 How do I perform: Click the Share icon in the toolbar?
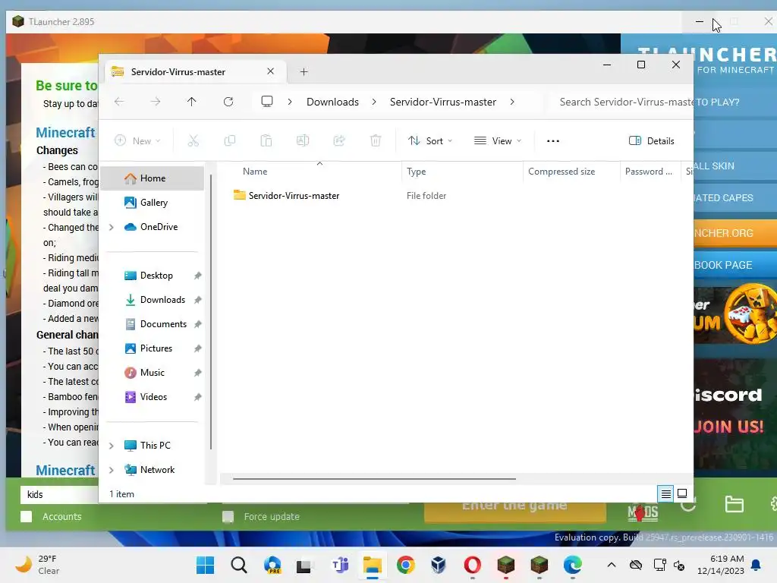[x=339, y=140]
